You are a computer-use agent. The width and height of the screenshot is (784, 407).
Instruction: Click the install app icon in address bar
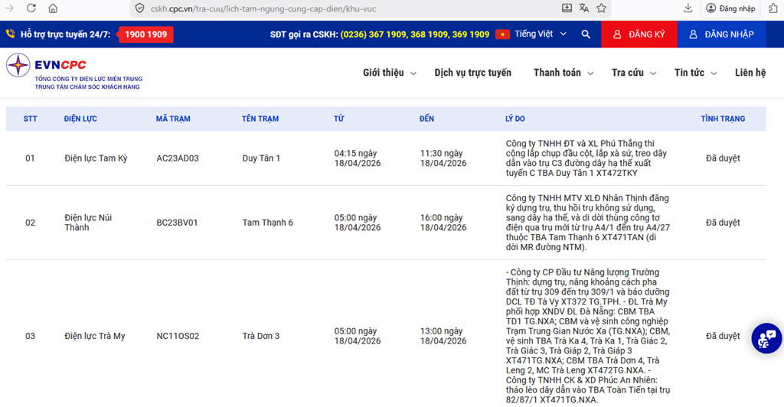point(567,8)
